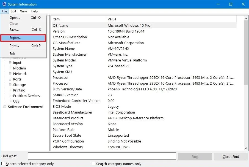Select USB in the tree

pyautogui.click(x=16, y=101)
